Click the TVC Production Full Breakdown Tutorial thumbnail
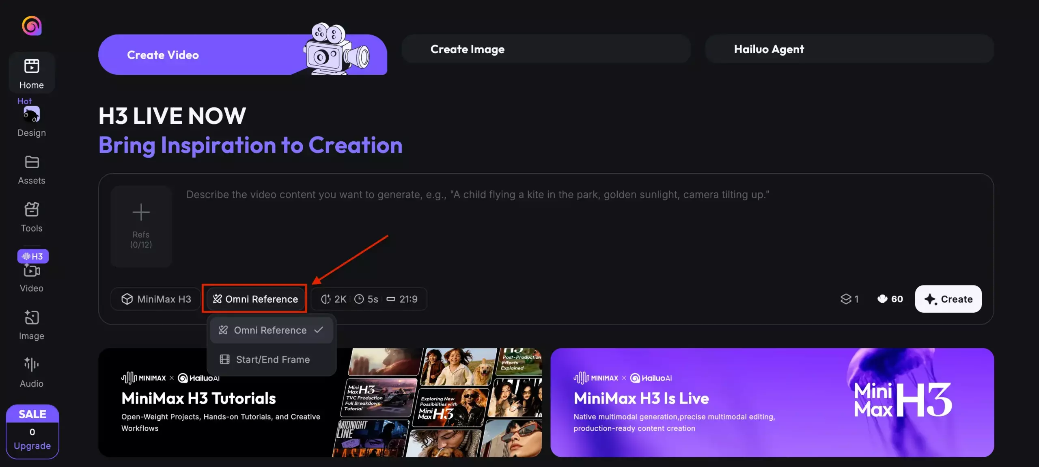 tap(379, 398)
